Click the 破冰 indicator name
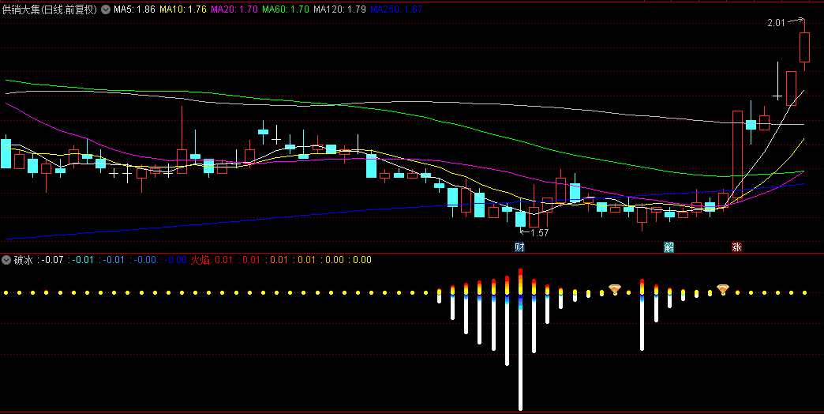Screen dimensions: 824x414 [23, 260]
